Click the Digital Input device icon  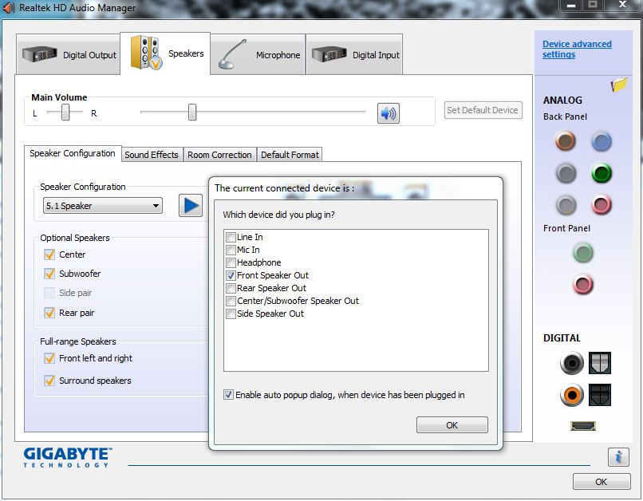[x=329, y=54]
